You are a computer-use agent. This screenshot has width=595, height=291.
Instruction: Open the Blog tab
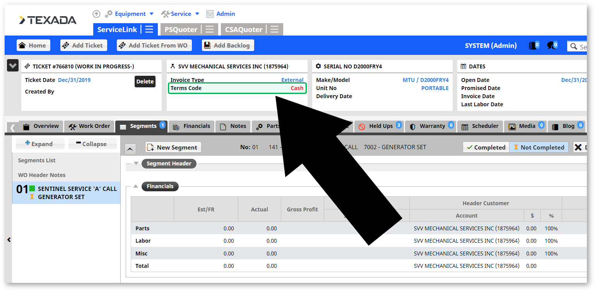[566, 126]
